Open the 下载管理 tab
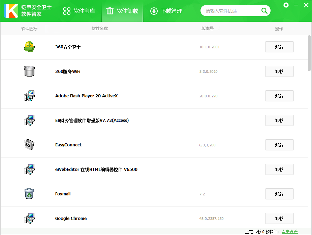Screen dimensions: 312x235 point(166,11)
